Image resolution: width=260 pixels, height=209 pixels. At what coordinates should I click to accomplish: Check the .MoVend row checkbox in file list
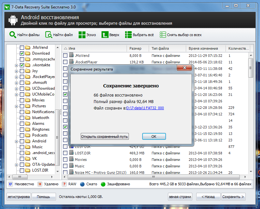point(65,56)
